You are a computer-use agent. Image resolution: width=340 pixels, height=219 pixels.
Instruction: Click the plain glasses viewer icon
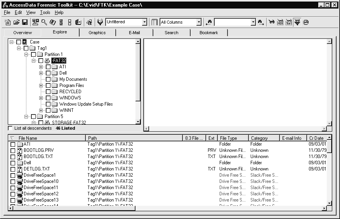[271, 22]
